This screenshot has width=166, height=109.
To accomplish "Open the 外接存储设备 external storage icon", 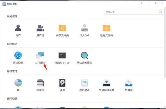I will [107, 83].
